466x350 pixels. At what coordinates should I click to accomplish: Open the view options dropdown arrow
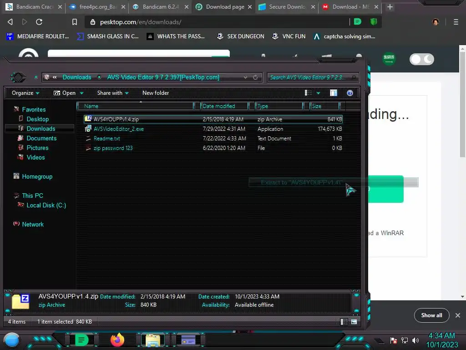pos(318,93)
